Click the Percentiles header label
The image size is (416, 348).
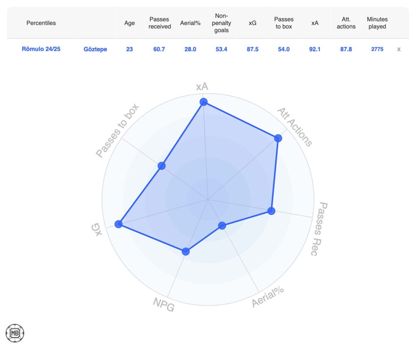pyautogui.click(x=41, y=23)
